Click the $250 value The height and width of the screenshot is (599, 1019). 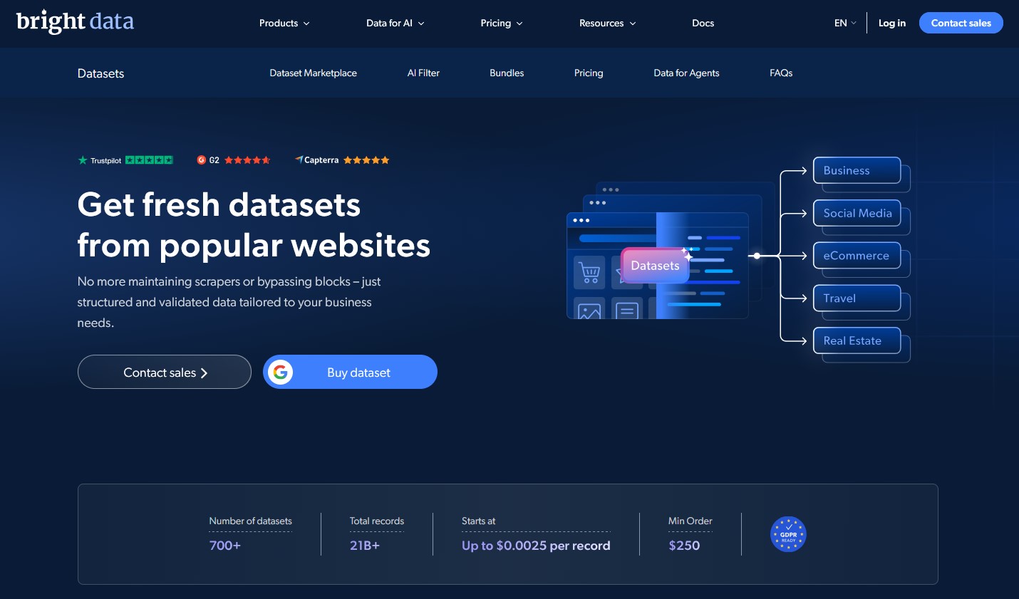[x=684, y=546]
